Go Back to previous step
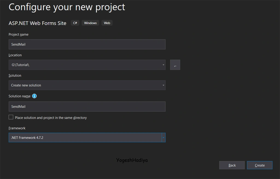Screen dimensions: 280x179 pyautogui.click(x=232, y=165)
